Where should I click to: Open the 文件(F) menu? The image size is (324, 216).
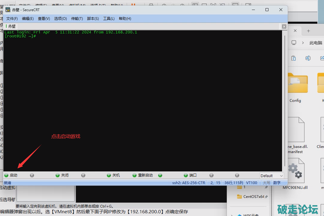click(12, 19)
